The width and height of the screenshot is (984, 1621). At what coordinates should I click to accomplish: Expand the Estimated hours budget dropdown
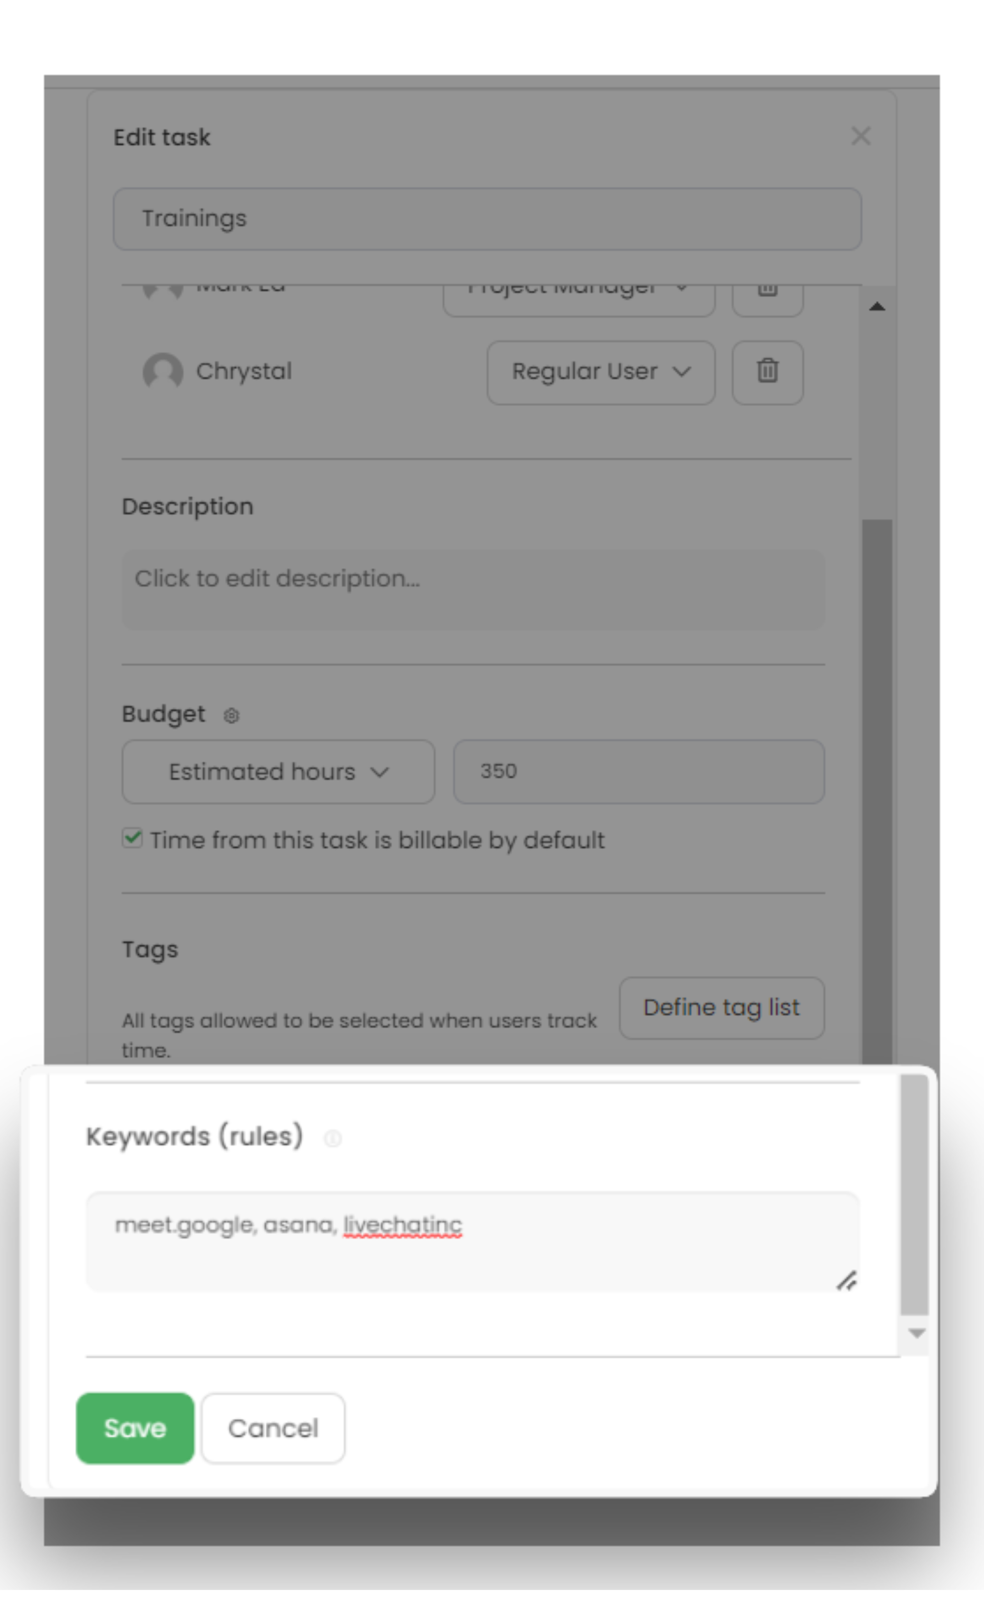point(278,772)
